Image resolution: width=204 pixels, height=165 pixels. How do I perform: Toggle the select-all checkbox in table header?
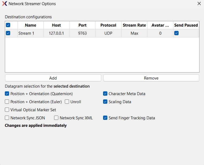pos(8,25)
